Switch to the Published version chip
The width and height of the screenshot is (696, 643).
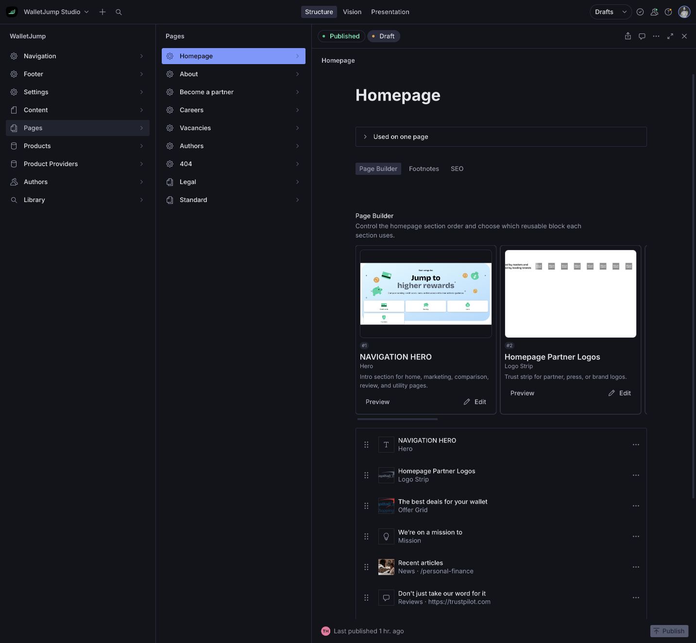(x=341, y=36)
